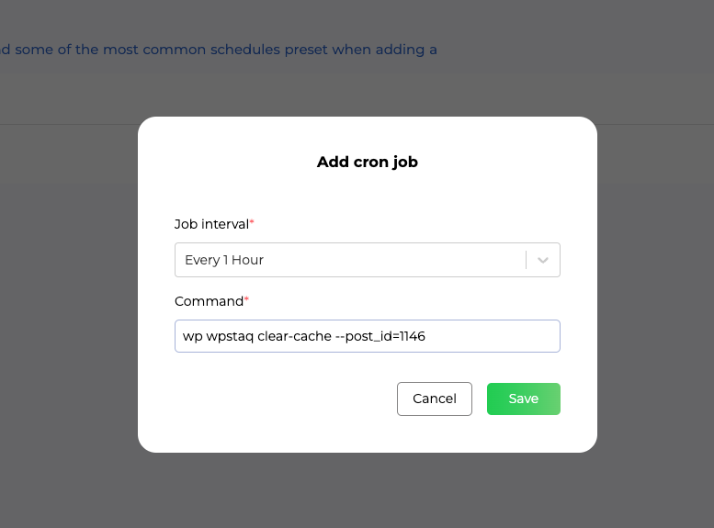Screen dimensions: 714x528
Task: Click the 'Add cron job' dialog title
Action: (367, 163)
